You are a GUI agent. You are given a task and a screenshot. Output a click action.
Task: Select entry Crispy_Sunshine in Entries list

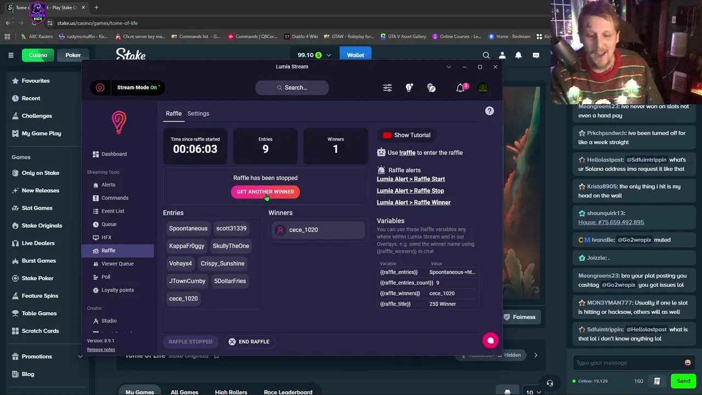pyautogui.click(x=223, y=263)
